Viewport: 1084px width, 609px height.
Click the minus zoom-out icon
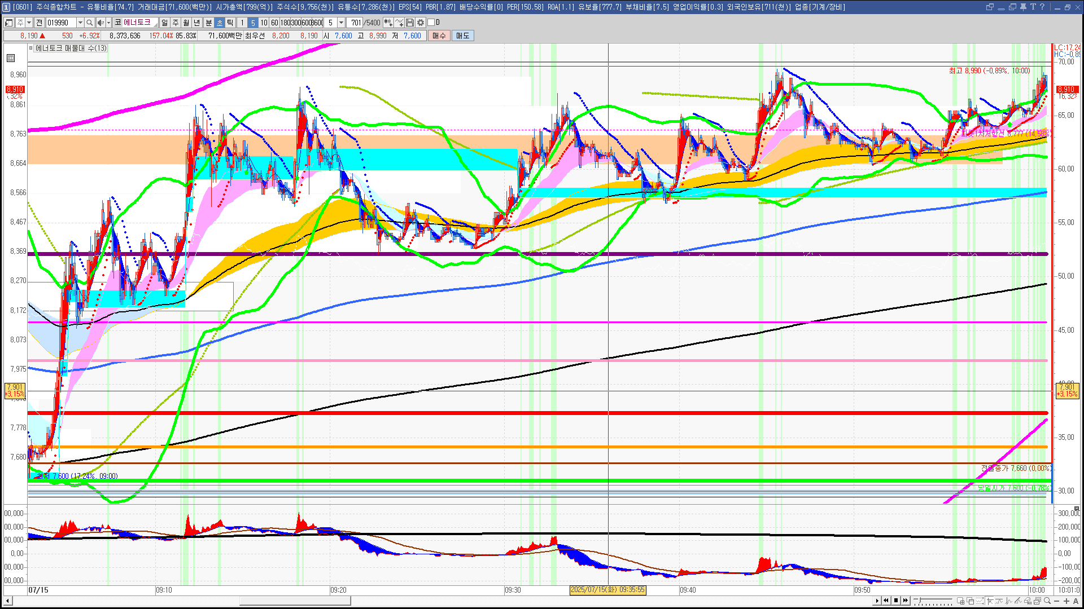click(1057, 601)
